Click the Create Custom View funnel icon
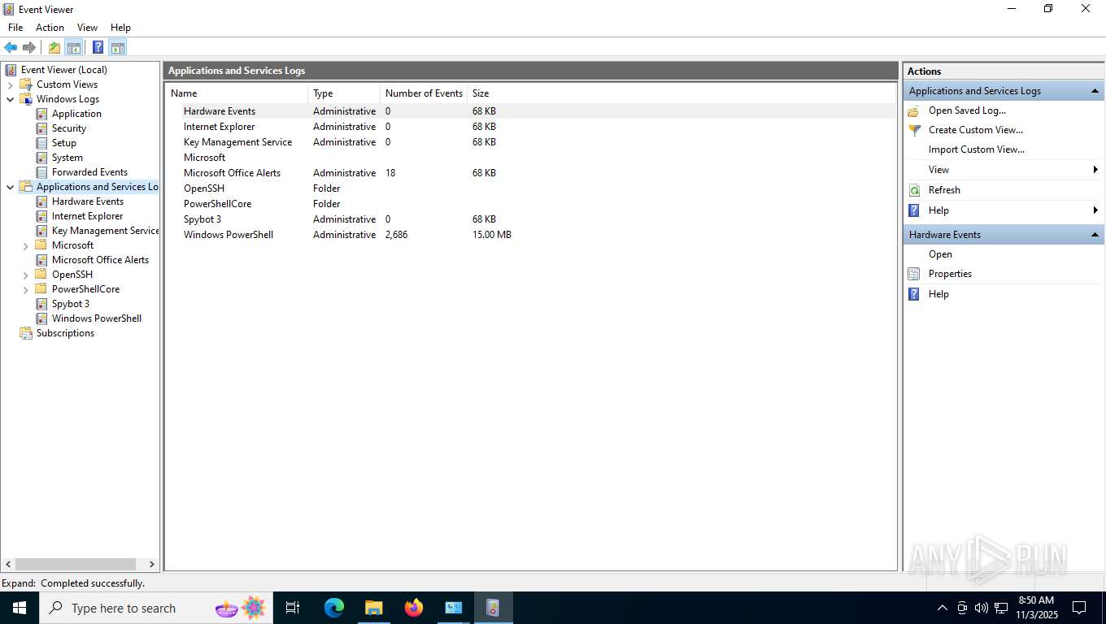Screen dimensions: 1106x624 coord(914,130)
